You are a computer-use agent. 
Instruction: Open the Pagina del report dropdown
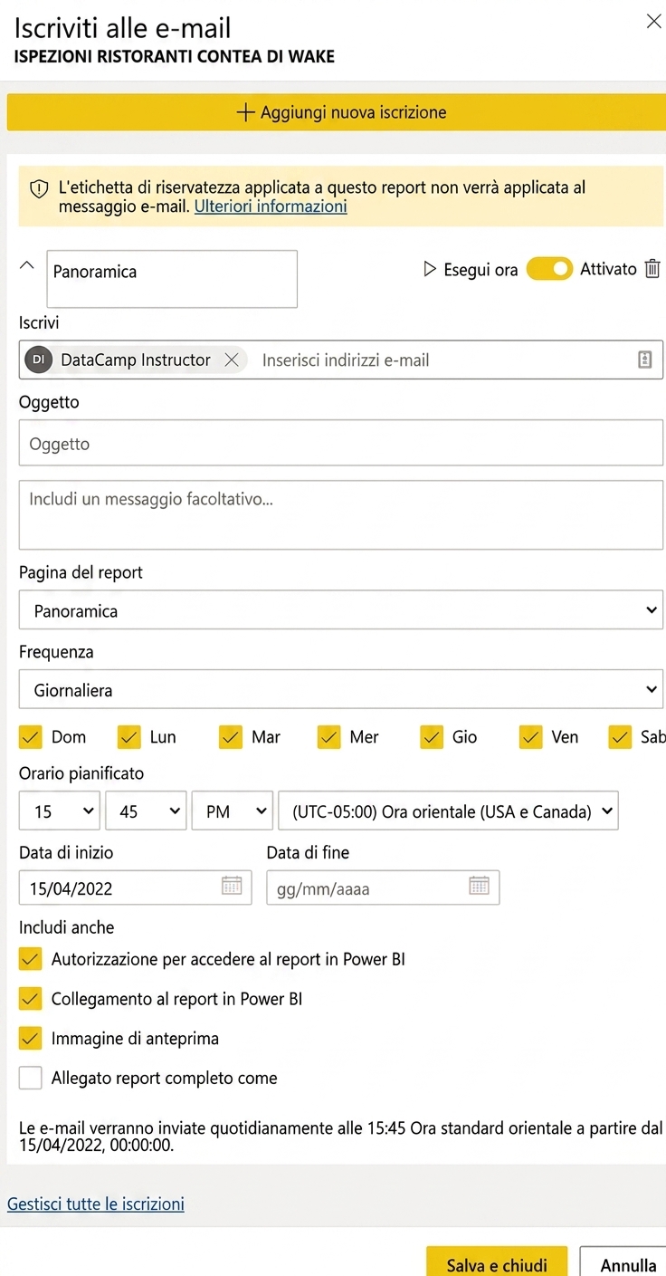(341, 610)
